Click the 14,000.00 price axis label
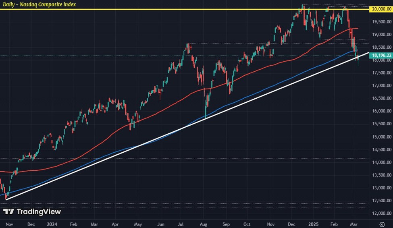The height and width of the screenshot is (228, 393). point(381,162)
